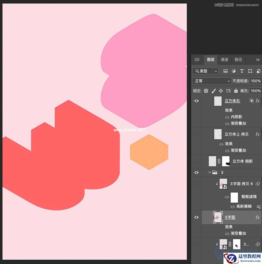Viewport: 262px width, 264px height.
Task: Click the 3字面 拷贝 6 layer name
Action: (x=242, y=184)
